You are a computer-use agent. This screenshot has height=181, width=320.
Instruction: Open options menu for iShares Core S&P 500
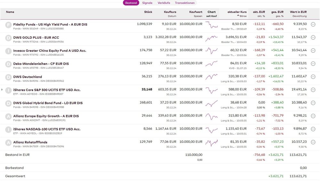click(313, 90)
